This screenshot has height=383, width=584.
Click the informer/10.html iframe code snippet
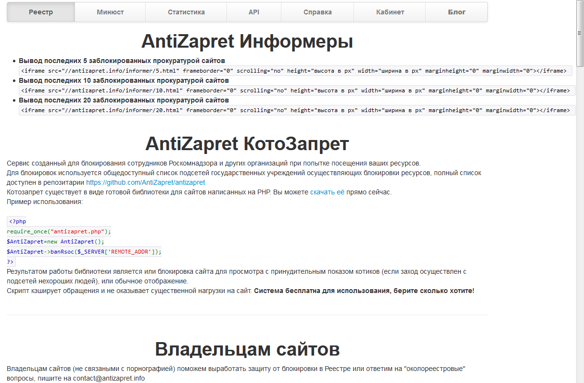[x=297, y=90]
